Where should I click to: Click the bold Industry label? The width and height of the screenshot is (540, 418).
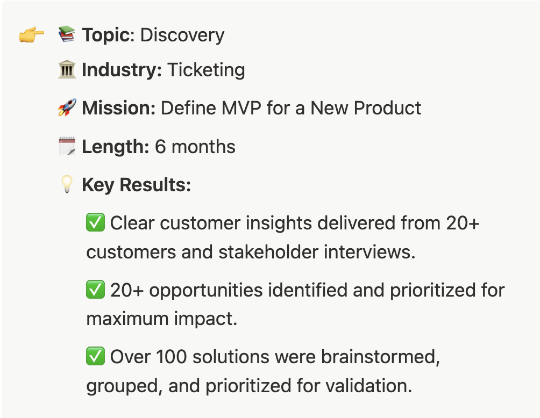click(x=122, y=70)
